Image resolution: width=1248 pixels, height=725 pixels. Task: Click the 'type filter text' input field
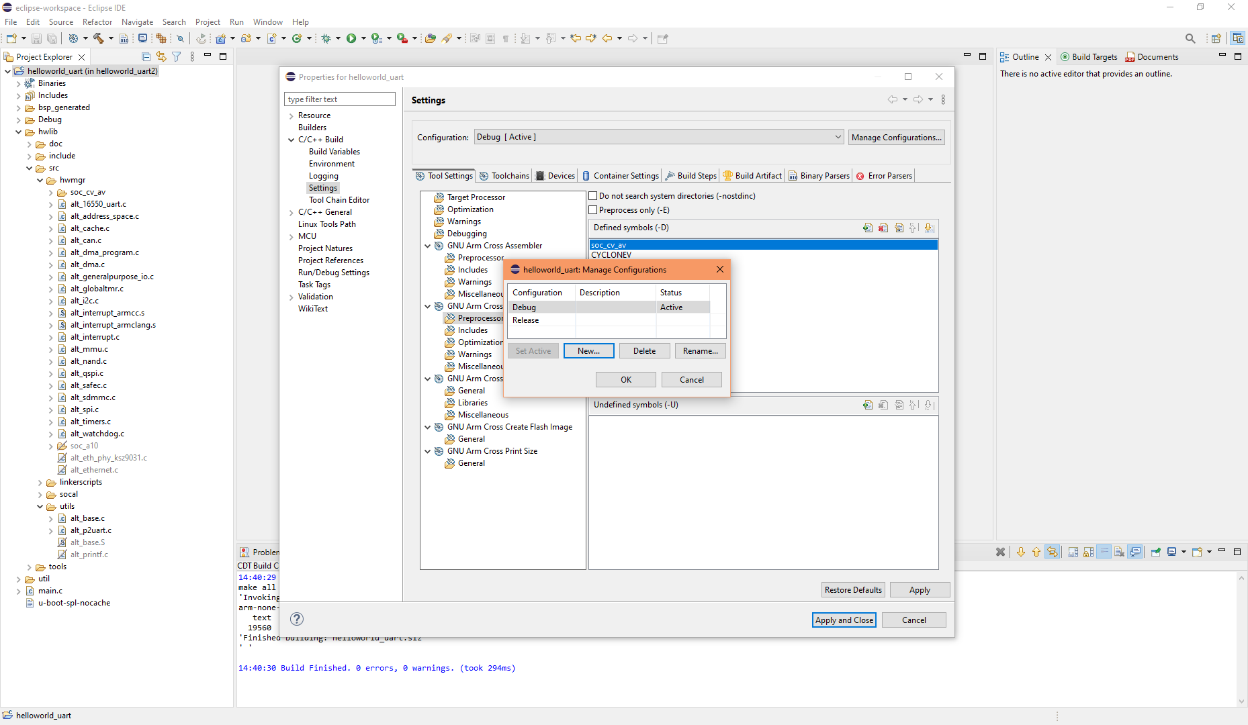[339, 99]
